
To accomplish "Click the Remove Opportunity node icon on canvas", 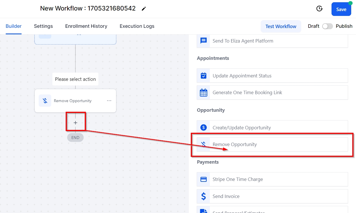I will point(45,101).
